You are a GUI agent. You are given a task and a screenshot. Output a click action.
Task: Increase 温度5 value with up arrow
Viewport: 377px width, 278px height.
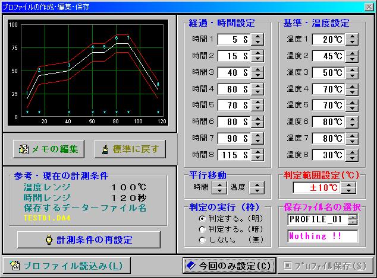click(352, 103)
